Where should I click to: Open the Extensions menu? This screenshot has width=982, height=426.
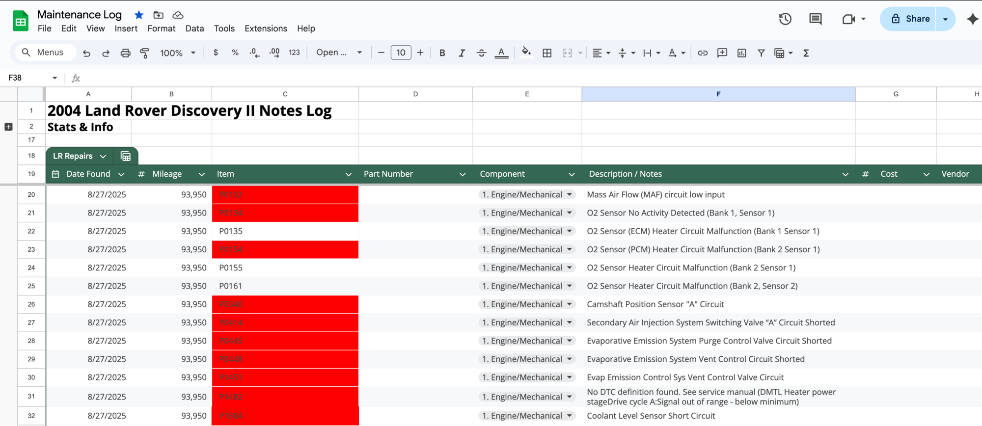click(266, 28)
